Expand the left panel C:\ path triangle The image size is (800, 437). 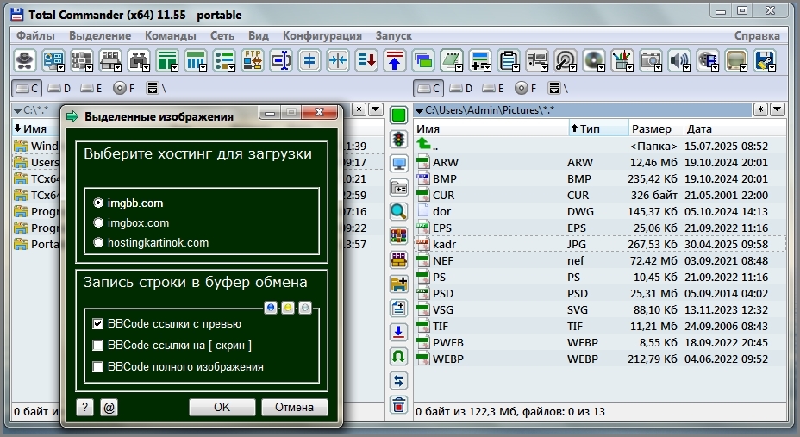tap(17, 110)
